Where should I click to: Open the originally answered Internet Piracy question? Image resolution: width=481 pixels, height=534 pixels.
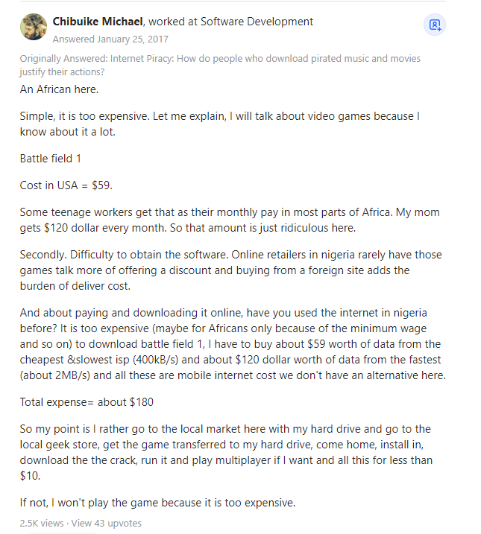(220, 65)
